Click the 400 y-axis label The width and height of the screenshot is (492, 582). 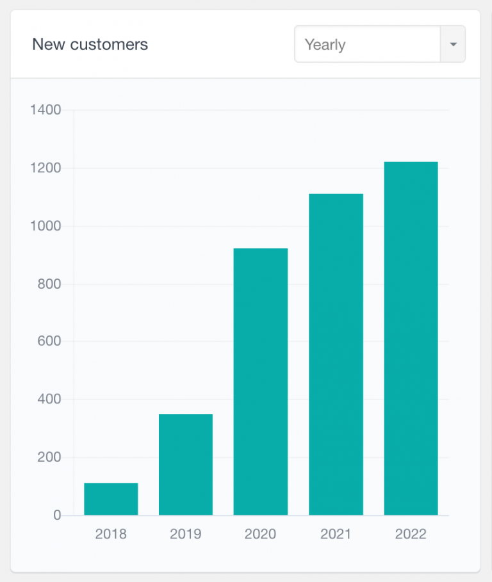click(x=49, y=400)
